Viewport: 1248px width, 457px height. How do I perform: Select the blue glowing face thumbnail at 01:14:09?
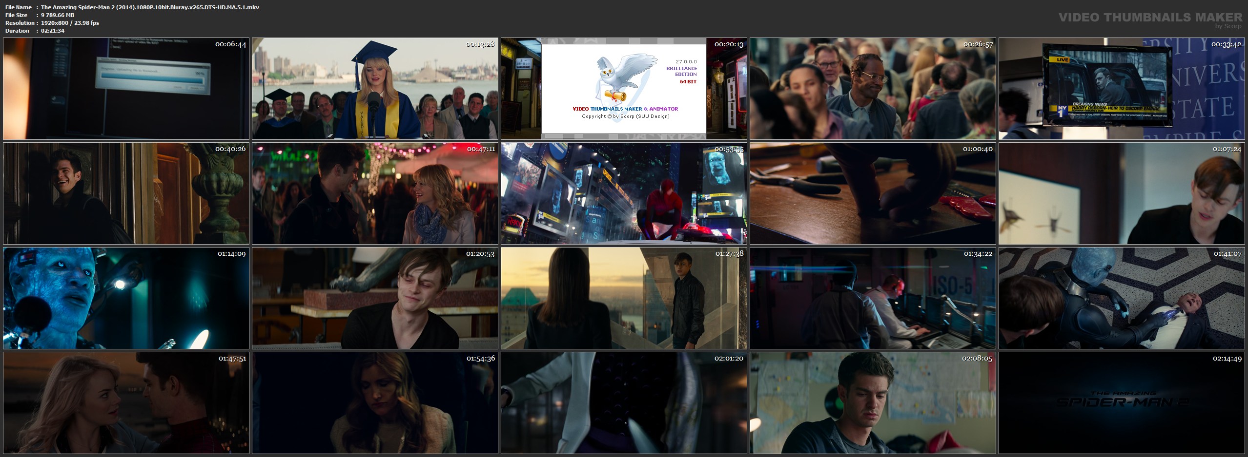click(126, 298)
